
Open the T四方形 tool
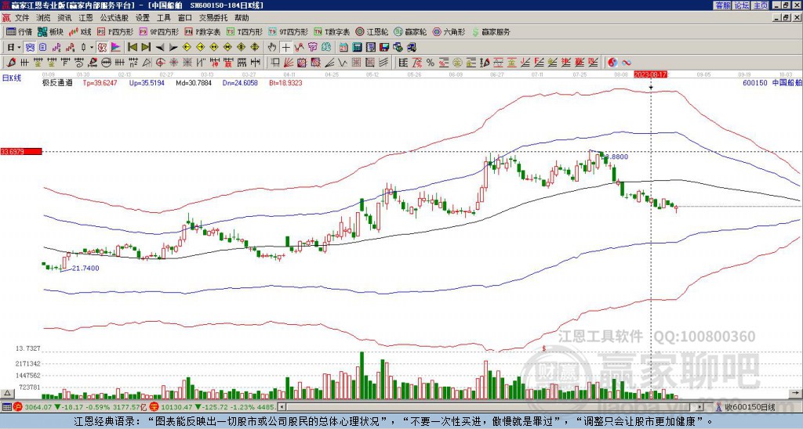[245, 31]
